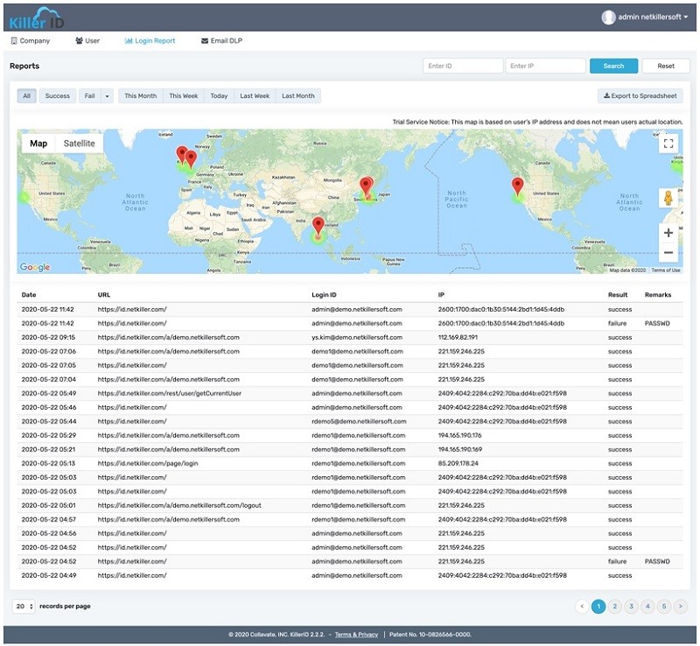Click IP address 194.165.190.169
This screenshot has width=700, height=646.
point(460,449)
